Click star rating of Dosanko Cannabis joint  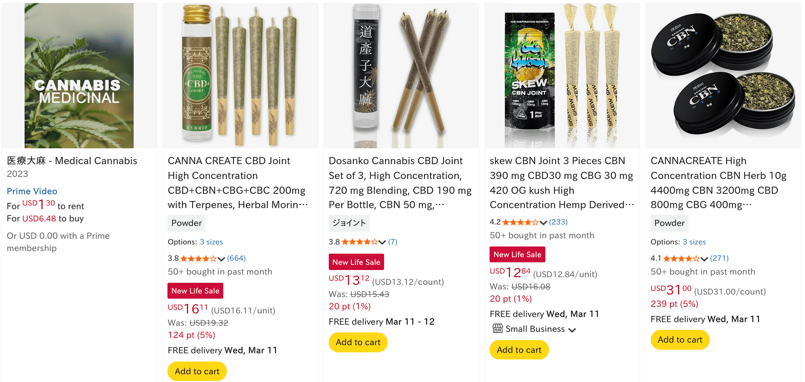(359, 242)
